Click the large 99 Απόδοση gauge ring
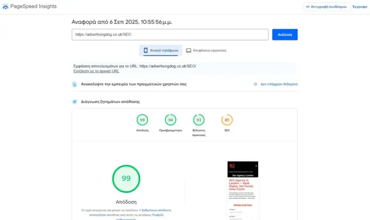The height and width of the screenshot is (220, 370). 126,179
